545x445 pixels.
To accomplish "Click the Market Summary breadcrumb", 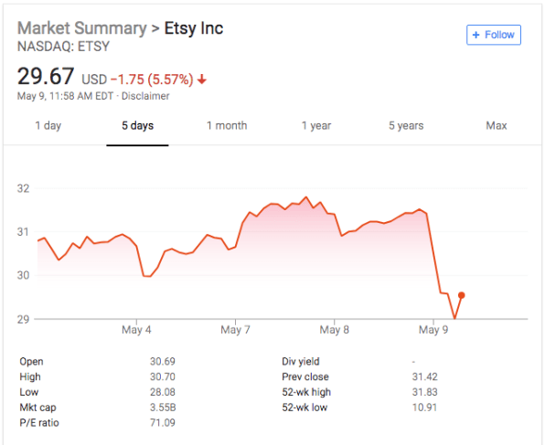I will click(82, 28).
